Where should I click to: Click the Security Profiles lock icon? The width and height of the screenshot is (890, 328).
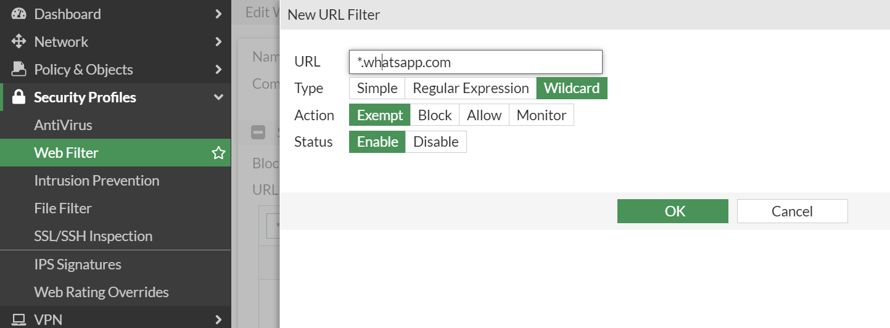[19, 97]
